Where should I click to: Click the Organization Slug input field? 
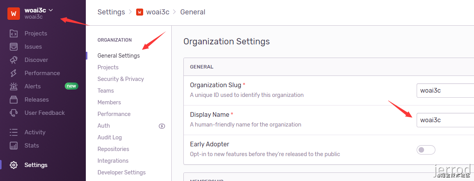coord(445,91)
